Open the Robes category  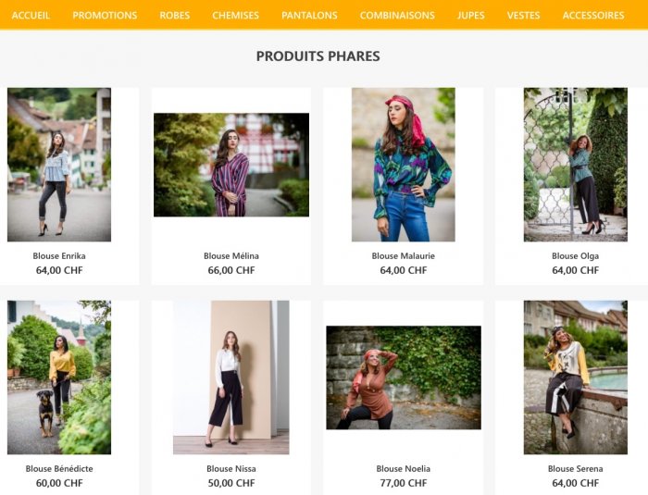point(174,16)
